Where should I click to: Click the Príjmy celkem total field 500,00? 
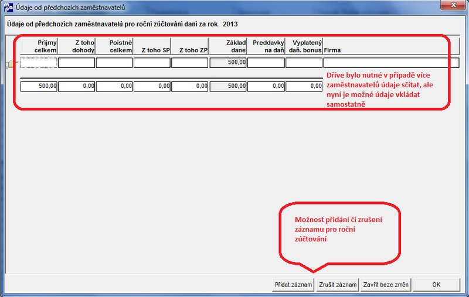pos(39,86)
